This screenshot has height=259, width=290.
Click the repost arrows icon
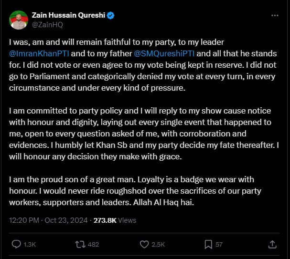coord(80,244)
